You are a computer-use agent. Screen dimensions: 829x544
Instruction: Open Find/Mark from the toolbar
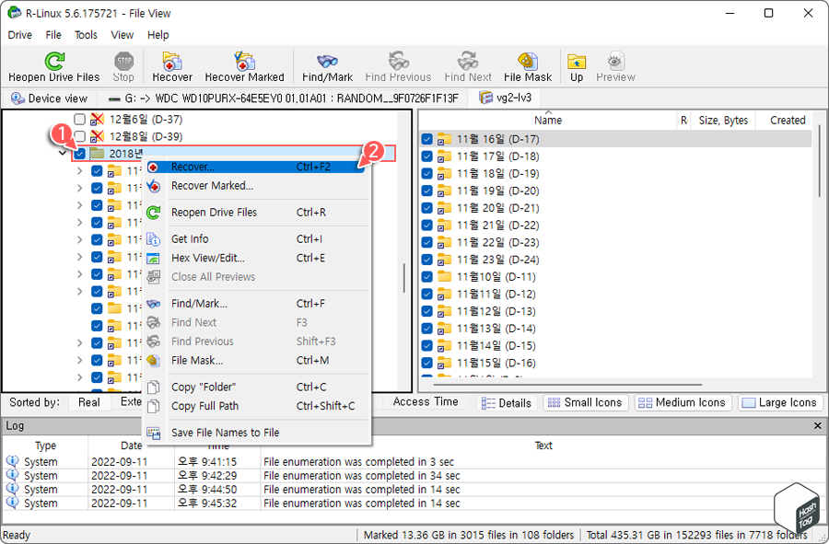[326, 64]
